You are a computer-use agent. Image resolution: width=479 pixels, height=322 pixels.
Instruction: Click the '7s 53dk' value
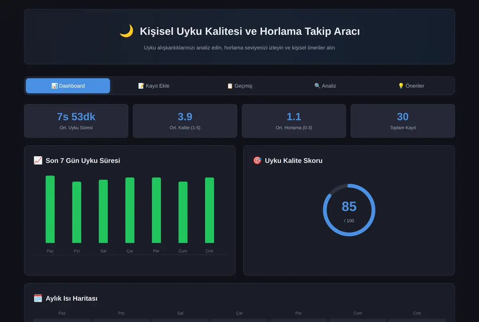[x=76, y=117]
